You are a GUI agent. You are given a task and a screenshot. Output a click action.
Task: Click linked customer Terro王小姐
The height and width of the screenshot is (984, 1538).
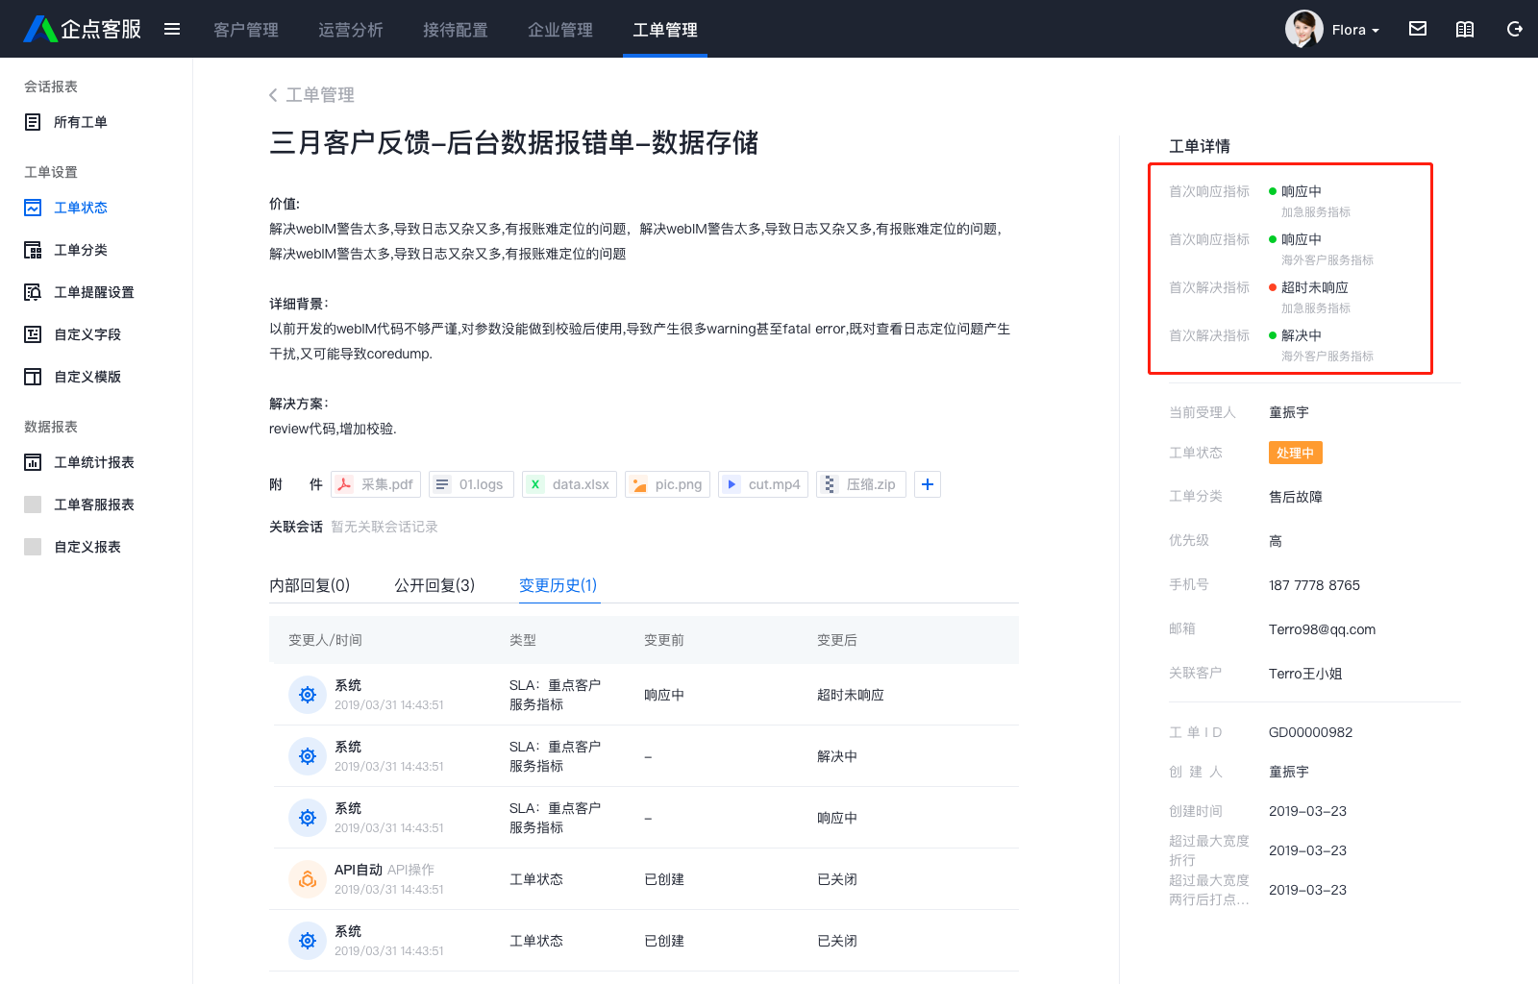(x=1305, y=674)
